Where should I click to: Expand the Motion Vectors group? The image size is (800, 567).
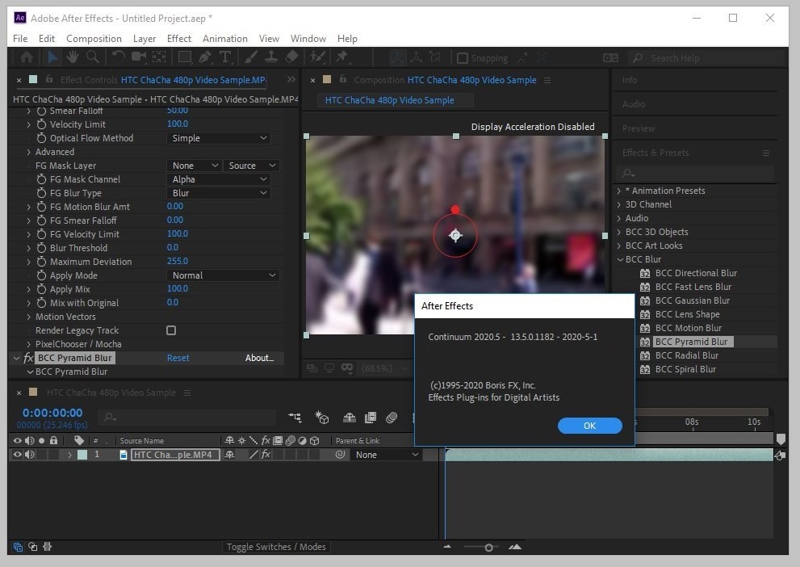[28, 317]
